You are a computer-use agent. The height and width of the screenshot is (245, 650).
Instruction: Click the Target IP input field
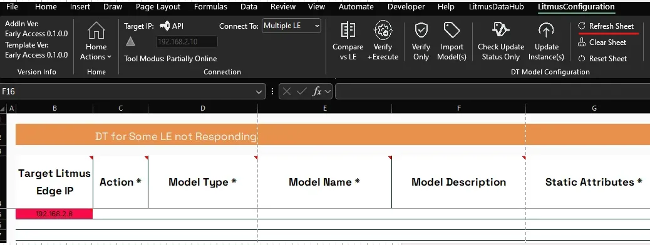[187, 42]
